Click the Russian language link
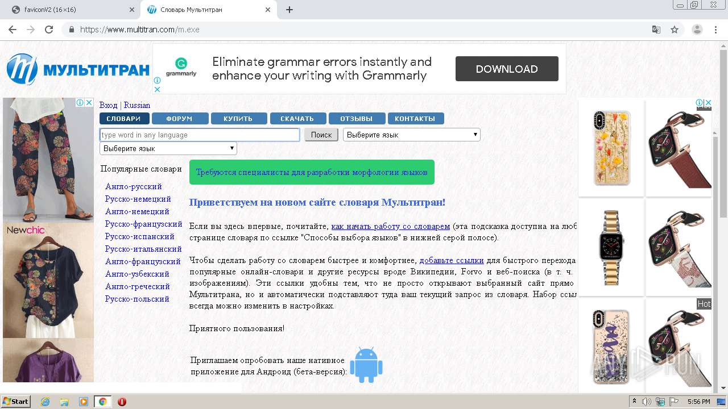 (x=137, y=105)
